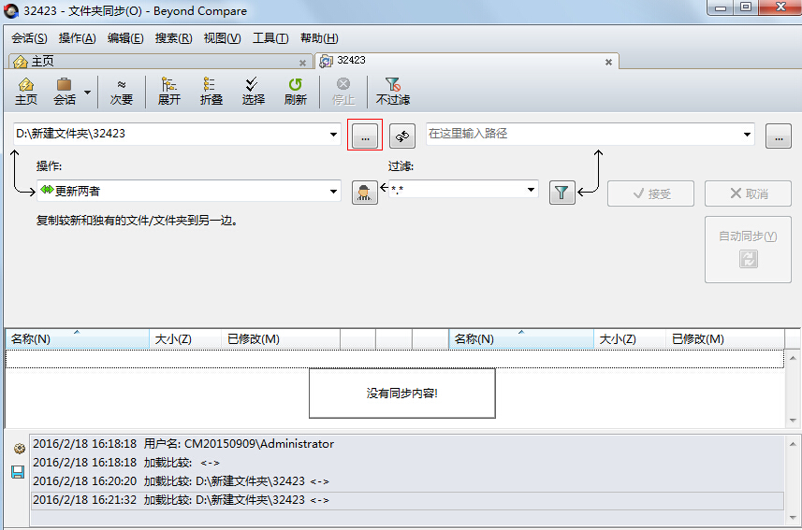Close the 32423 tab
802x530 pixels.
click(608, 62)
